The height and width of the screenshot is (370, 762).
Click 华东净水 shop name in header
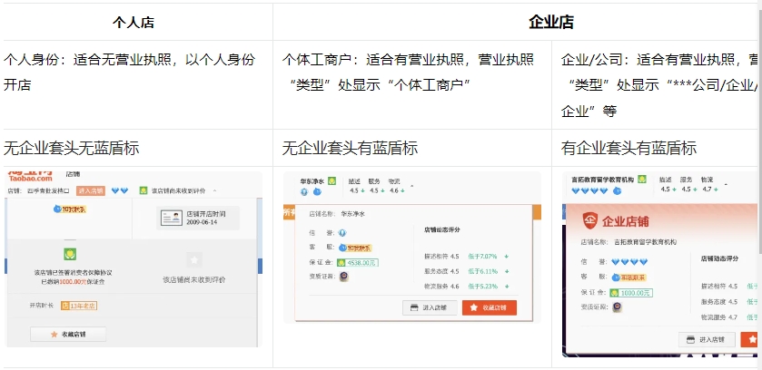point(312,180)
